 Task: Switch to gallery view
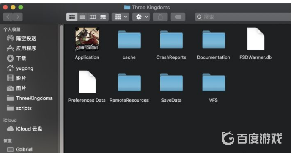(x=103, y=17)
